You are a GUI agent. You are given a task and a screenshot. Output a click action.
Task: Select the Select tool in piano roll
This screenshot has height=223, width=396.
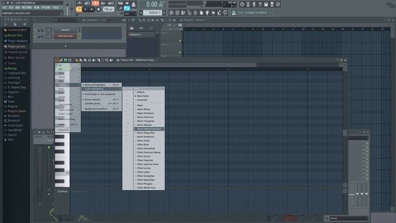pos(103,60)
